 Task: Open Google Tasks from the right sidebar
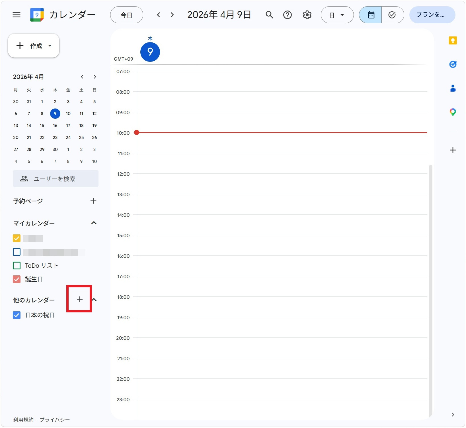pyautogui.click(x=453, y=64)
